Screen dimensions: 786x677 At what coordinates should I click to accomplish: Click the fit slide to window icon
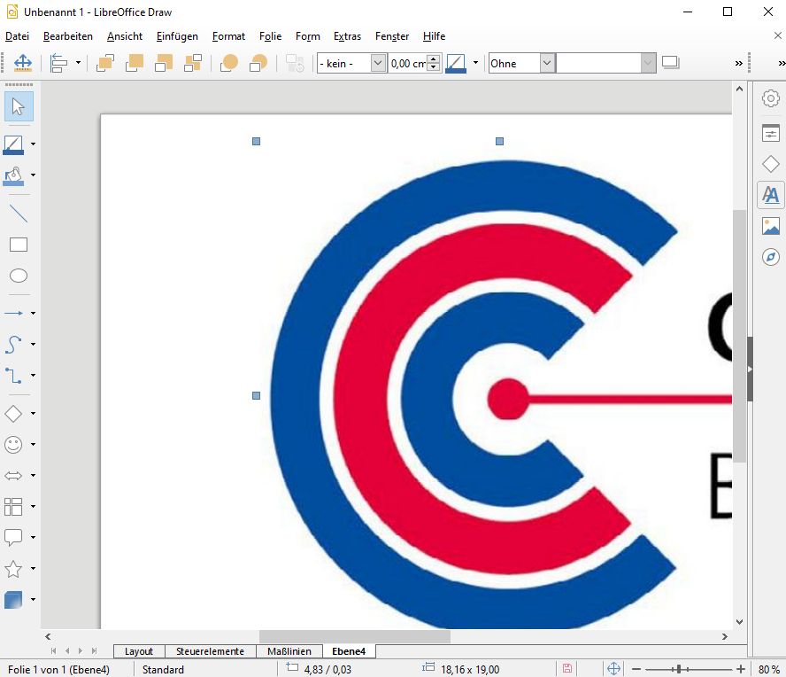pyautogui.click(x=613, y=668)
